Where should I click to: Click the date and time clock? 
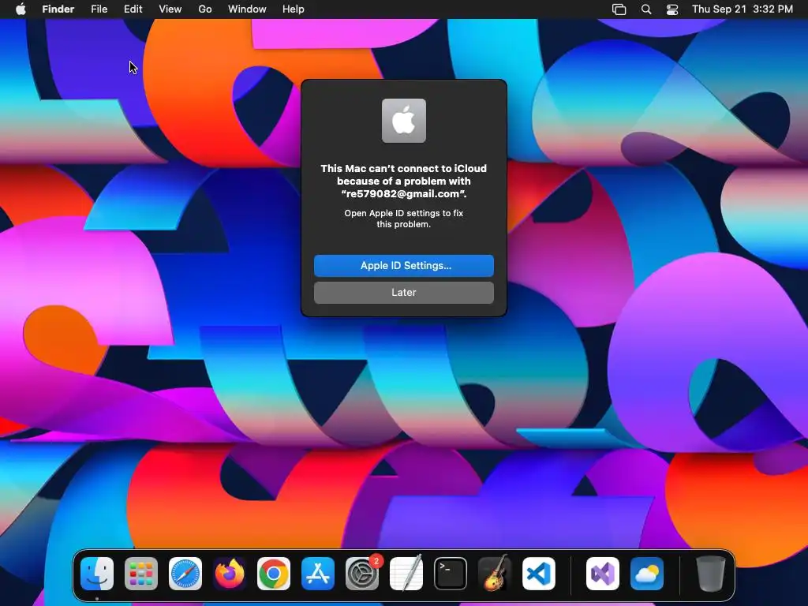pyautogui.click(x=742, y=9)
